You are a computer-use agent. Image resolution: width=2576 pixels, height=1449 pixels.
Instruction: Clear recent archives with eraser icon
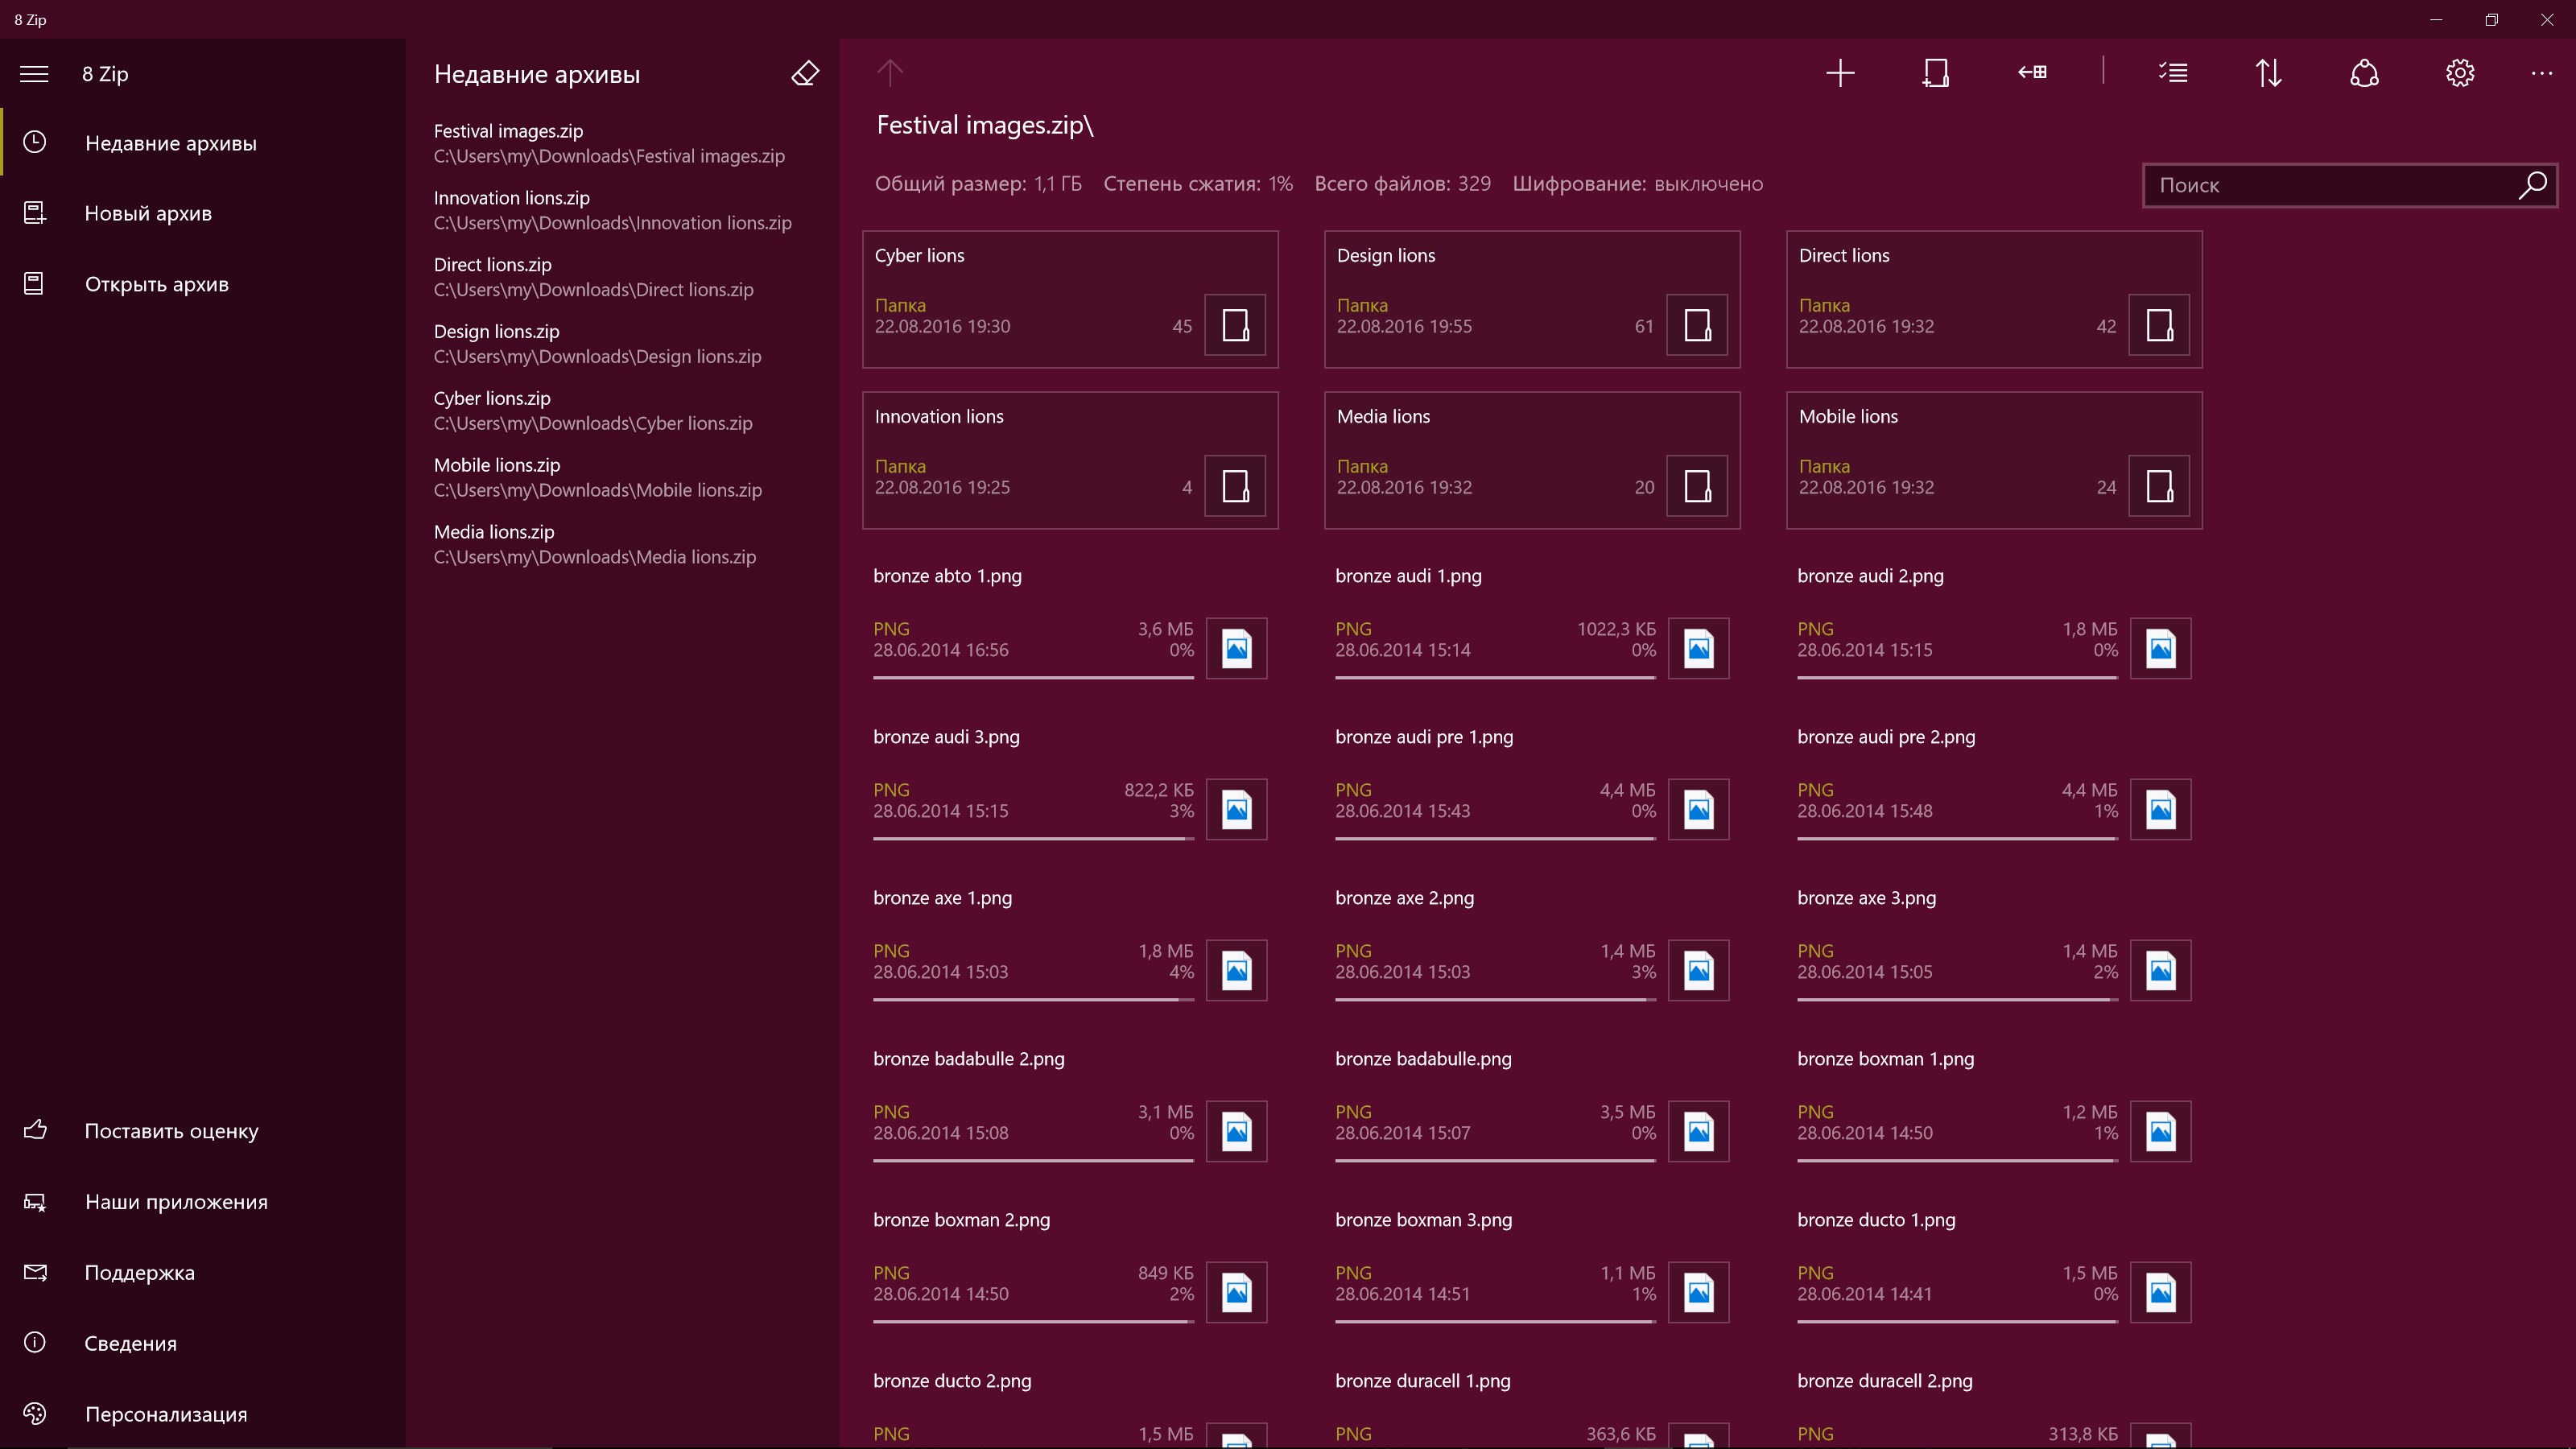click(805, 74)
